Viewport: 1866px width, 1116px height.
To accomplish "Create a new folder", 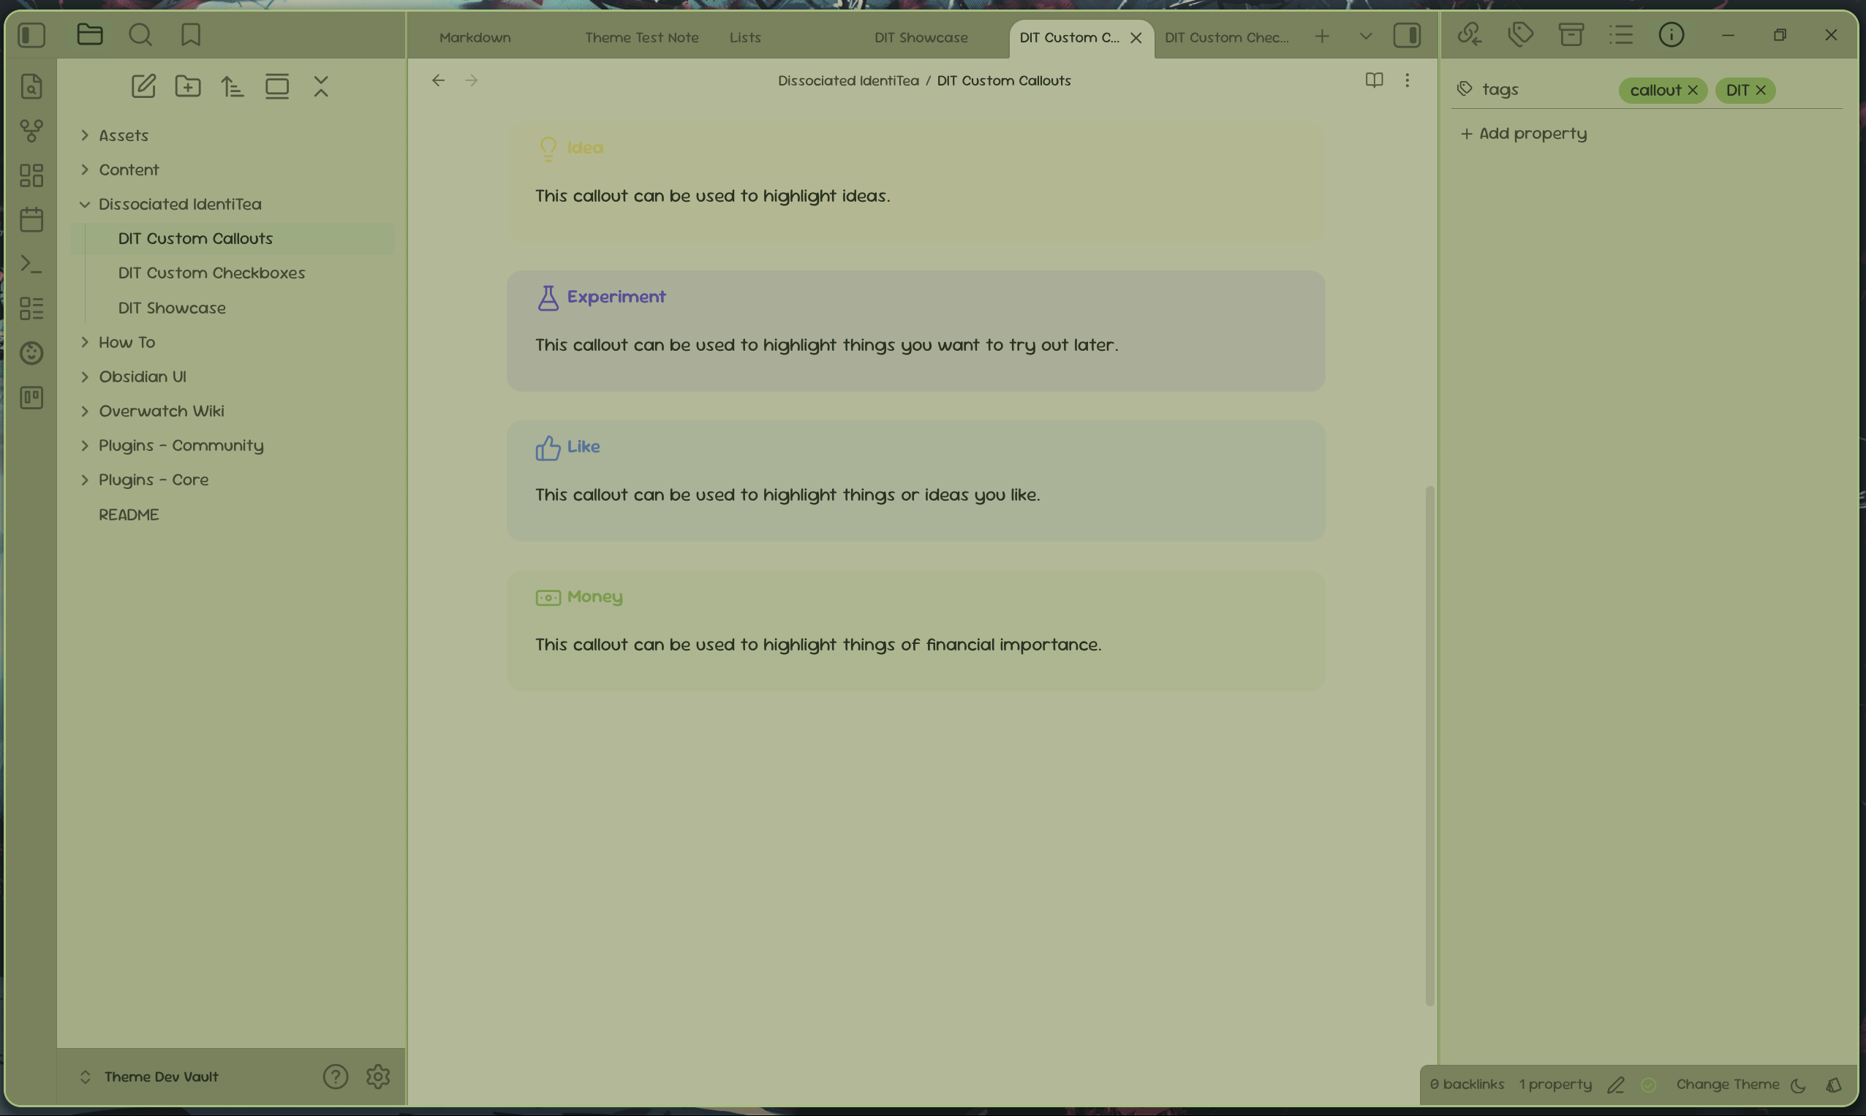I will pyautogui.click(x=188, y=86).
